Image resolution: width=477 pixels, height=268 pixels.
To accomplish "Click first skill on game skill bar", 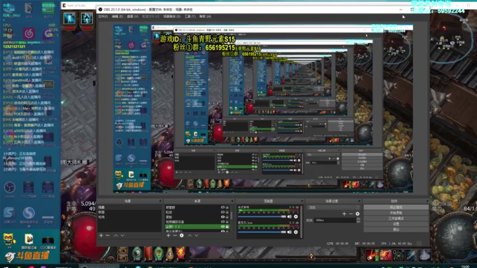I will pyautogui.click(x=371, y=255).
